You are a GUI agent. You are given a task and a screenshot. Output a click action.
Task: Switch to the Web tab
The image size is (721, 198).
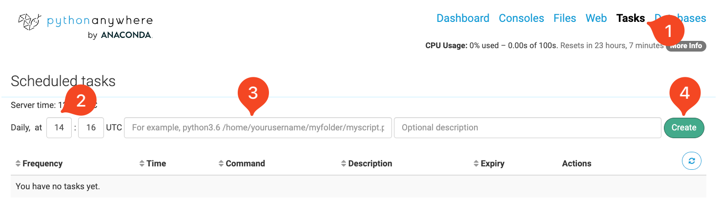click(x=596, y=18)
